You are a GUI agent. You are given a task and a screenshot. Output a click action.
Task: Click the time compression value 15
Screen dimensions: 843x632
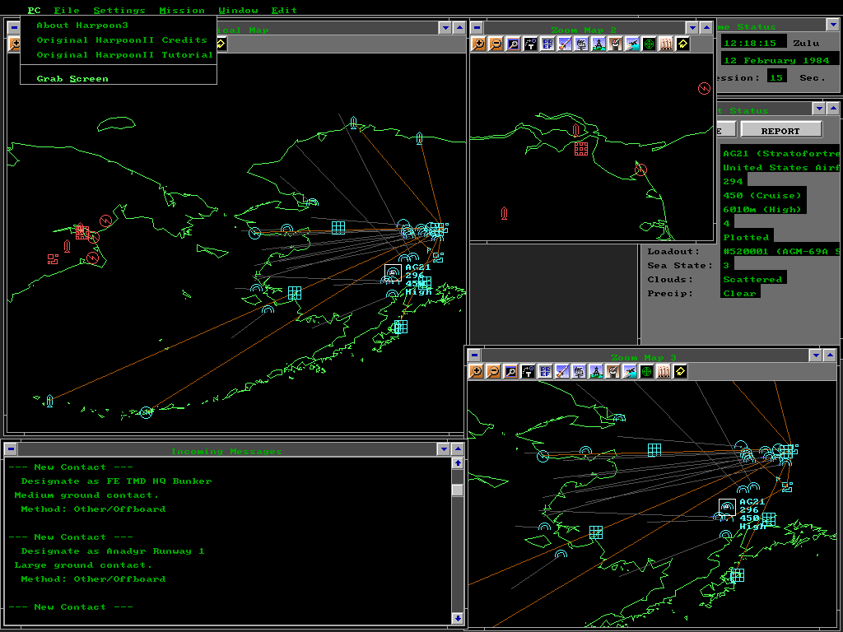[x=776, y=78]
